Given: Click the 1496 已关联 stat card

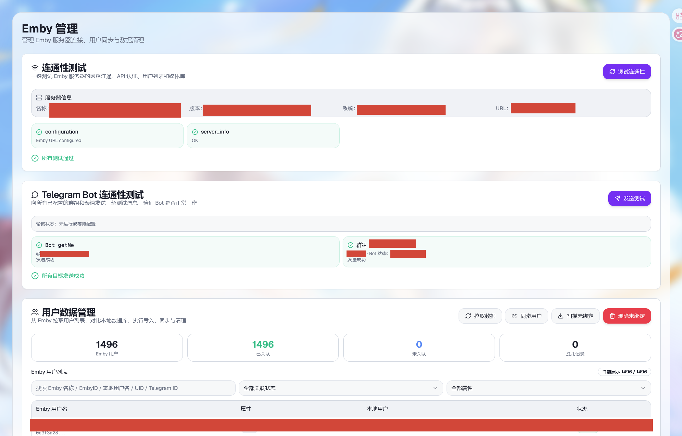Looking at the screenshot, I should pyautogui.click(x=263, y=348).
